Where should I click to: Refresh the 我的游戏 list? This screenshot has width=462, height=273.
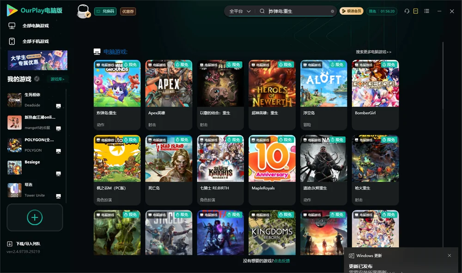click(37, 79)
